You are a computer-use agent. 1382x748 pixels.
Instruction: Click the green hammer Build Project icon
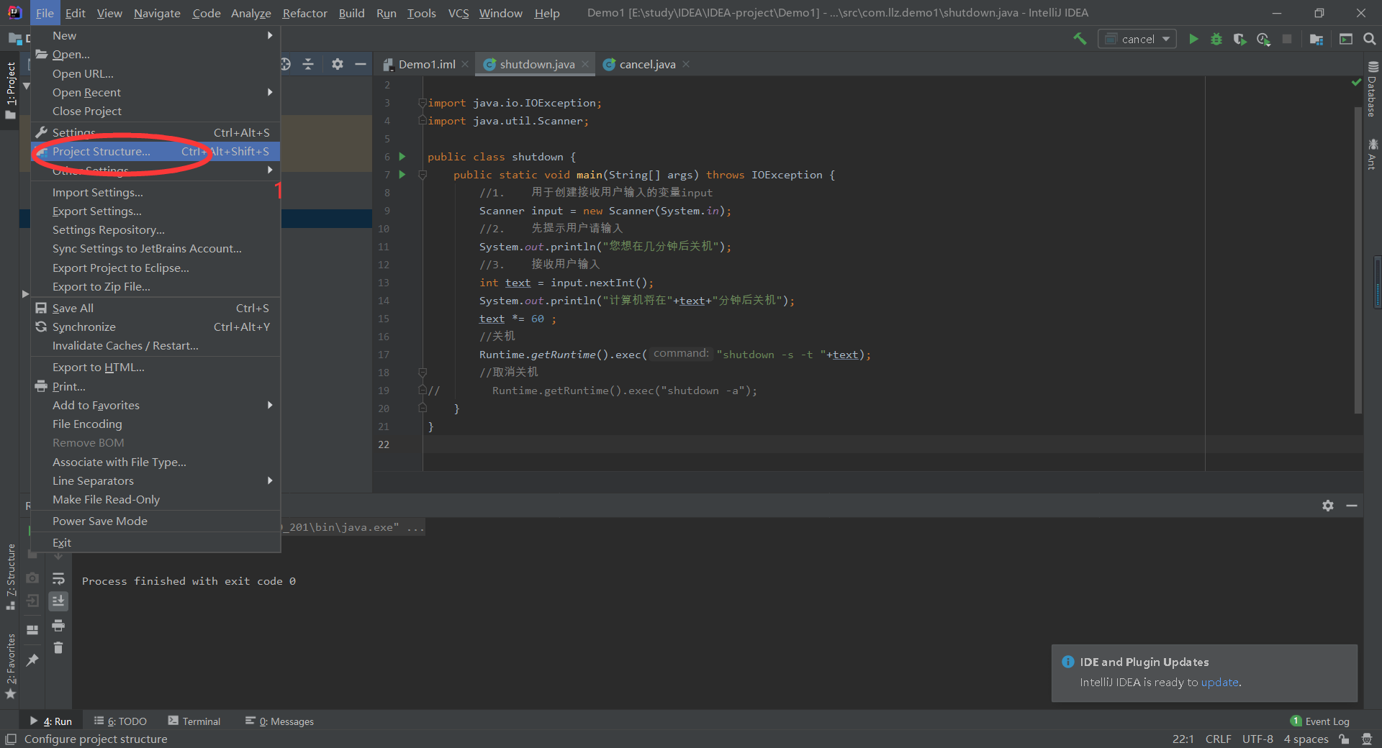(1080, 39)
